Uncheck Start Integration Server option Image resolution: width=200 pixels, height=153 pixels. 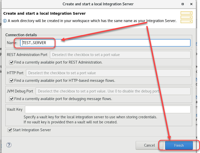(10, 130)
